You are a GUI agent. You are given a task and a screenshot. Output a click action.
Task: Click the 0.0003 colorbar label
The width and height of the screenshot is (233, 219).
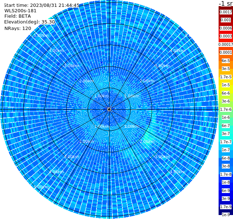pyautogui.click(x=226, y=36)
